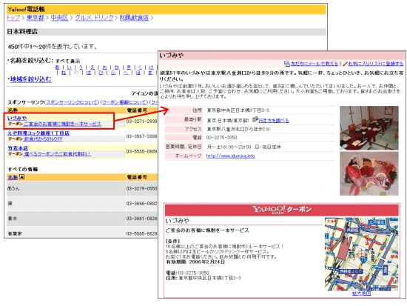Open the 行き方を調べる route link
The height and width of the screenshot is (306, 407).
tap(274, 120)
